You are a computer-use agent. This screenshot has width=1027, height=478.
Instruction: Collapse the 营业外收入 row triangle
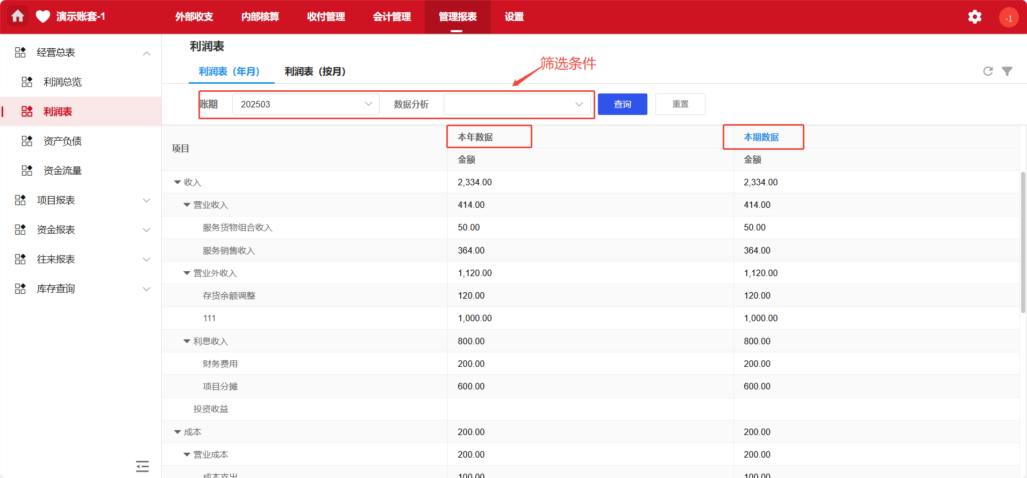click(x=187, y=273)
